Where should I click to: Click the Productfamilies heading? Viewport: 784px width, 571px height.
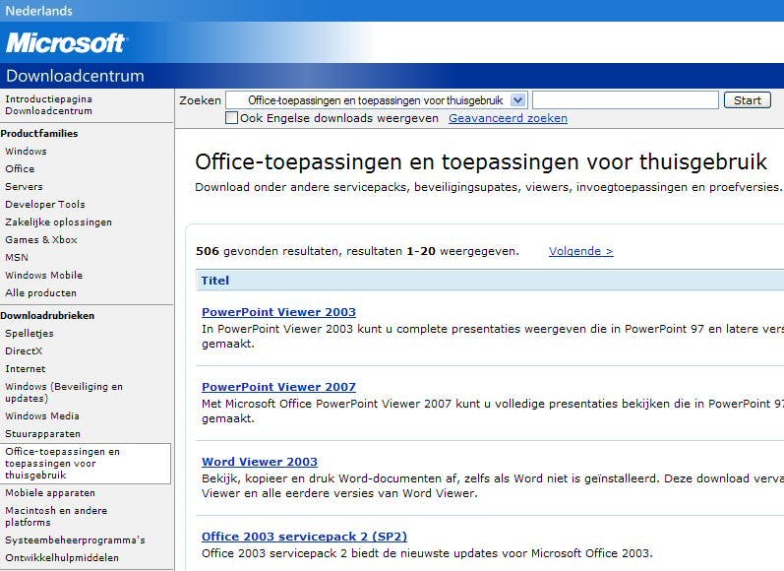pyautogui.click(x=39, y=133)
